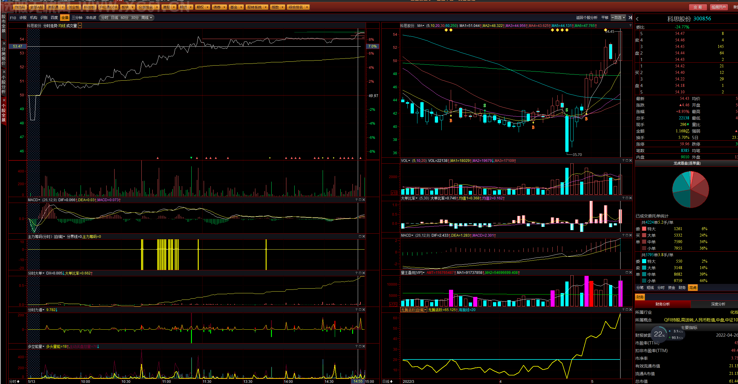This screenshot has width=738, height=384.
Task: Click 返回个股分析 link
Action: pyautogui.click(x=587, y=18)
